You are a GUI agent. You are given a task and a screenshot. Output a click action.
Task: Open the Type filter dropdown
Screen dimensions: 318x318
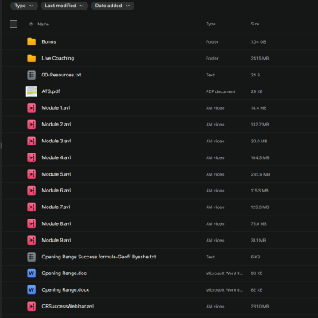[24, 6]
